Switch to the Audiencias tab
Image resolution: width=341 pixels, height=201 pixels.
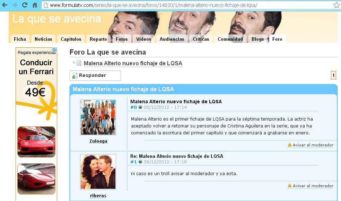click(x=172, y=39)
